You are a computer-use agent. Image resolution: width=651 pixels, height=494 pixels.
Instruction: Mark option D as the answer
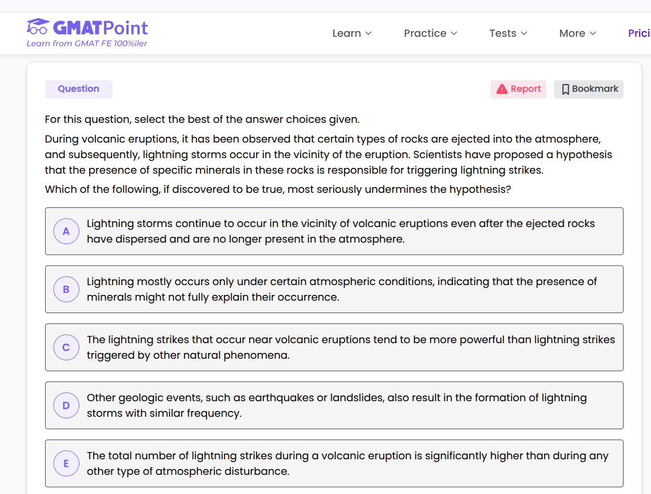coord(66,405)
